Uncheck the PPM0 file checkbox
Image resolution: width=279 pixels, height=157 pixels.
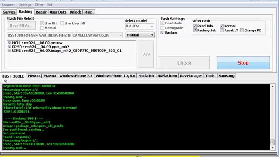[x=9, y=47]
